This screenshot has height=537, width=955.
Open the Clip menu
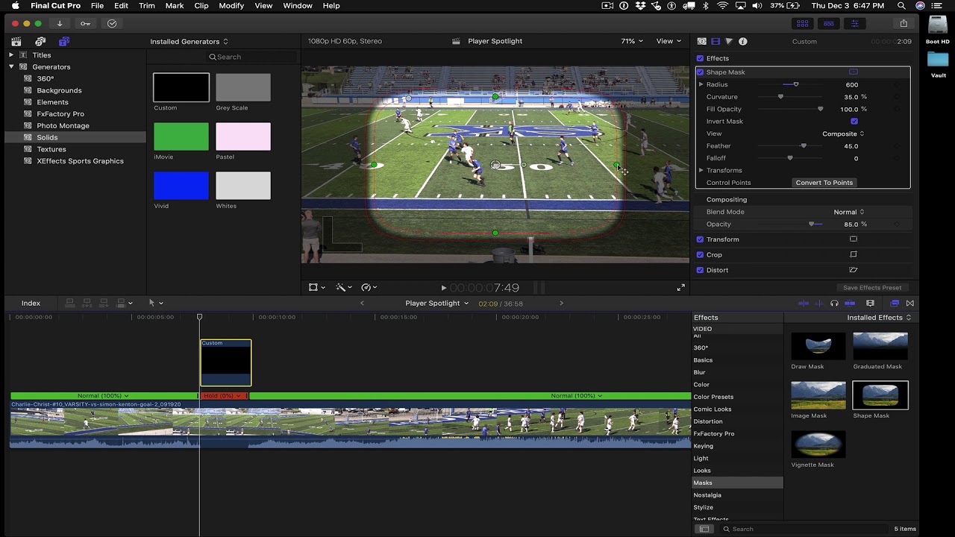tap(201, 6)
